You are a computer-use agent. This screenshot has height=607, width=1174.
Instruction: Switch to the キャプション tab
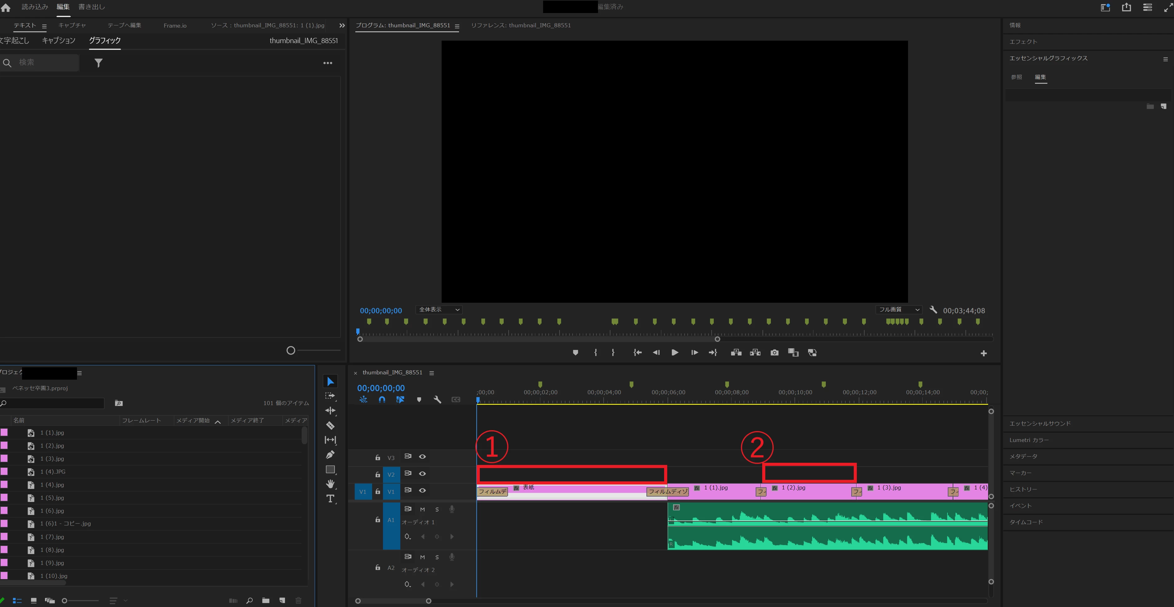coord(58,41)
